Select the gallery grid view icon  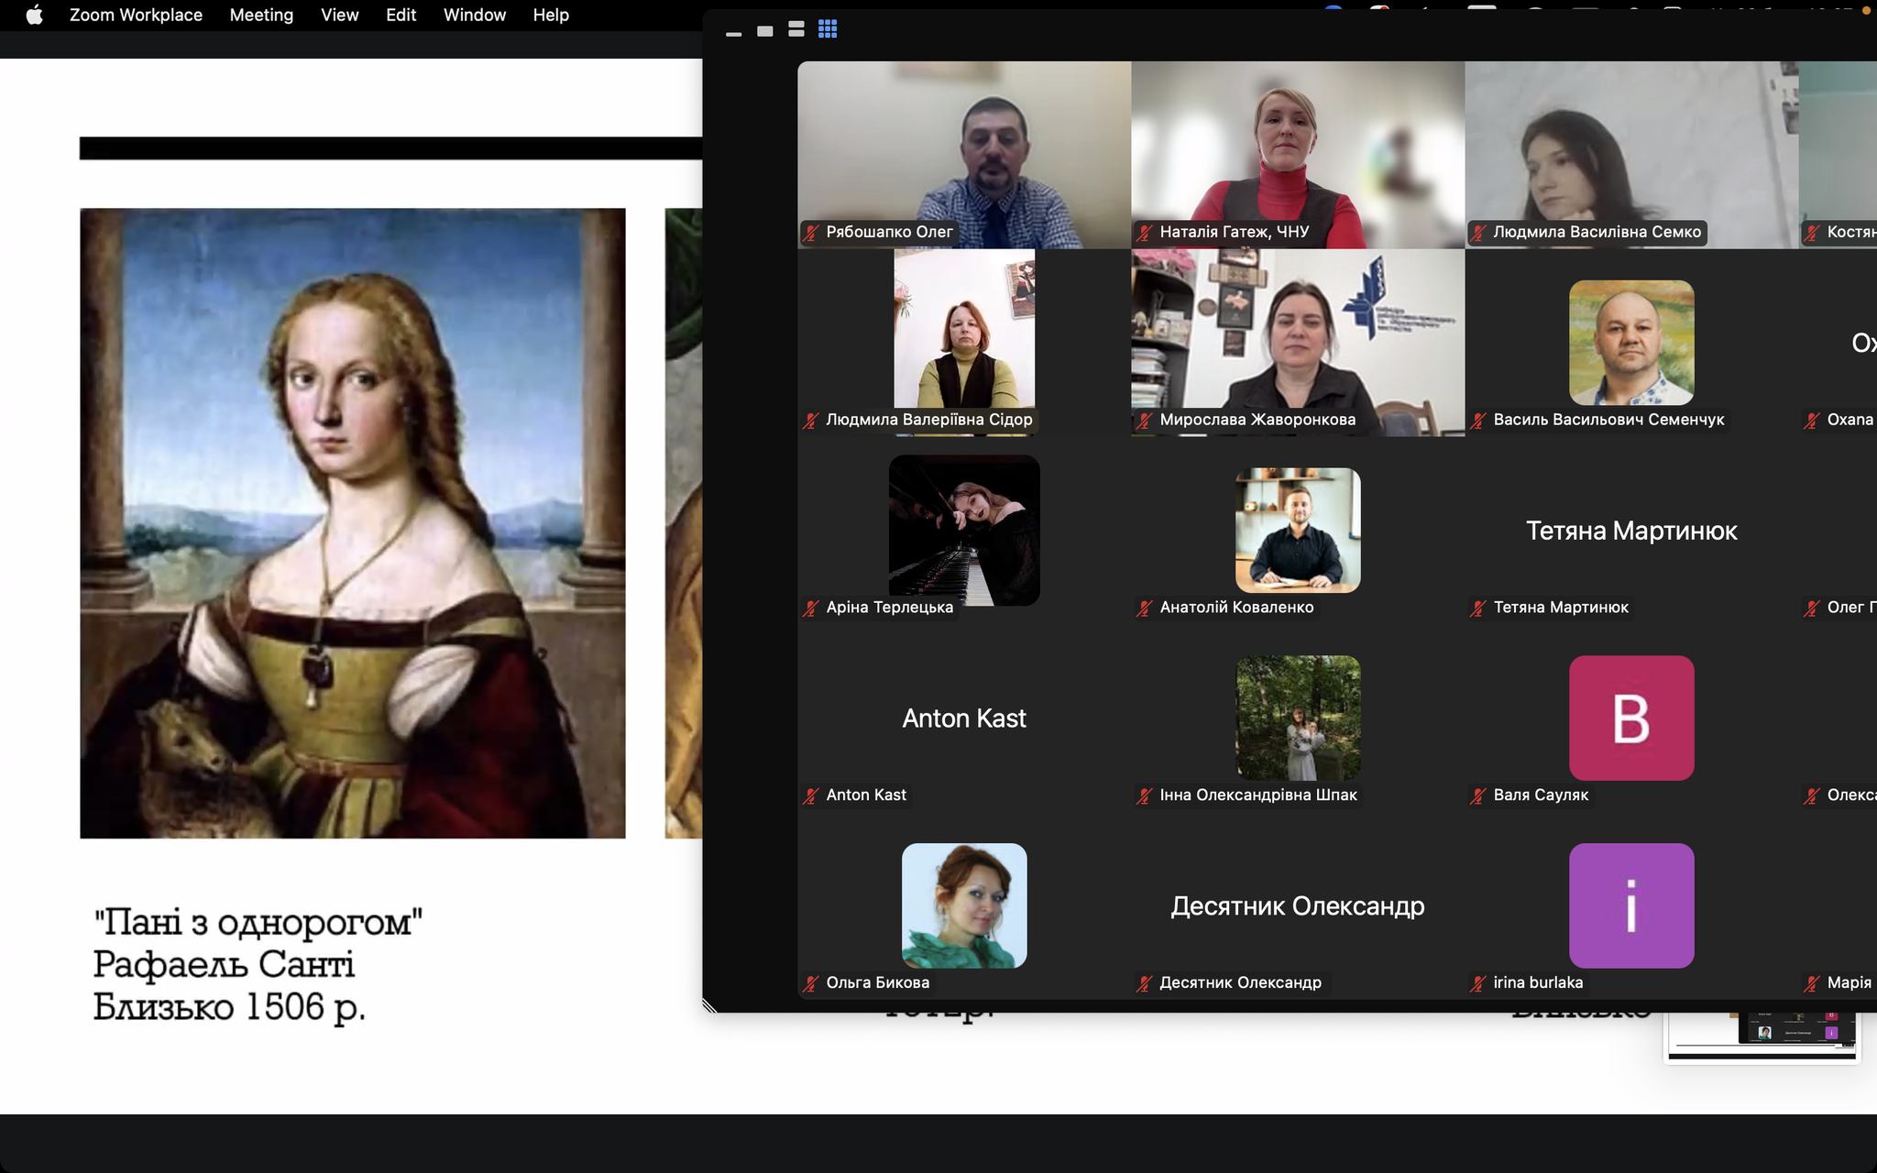point(828,29)
